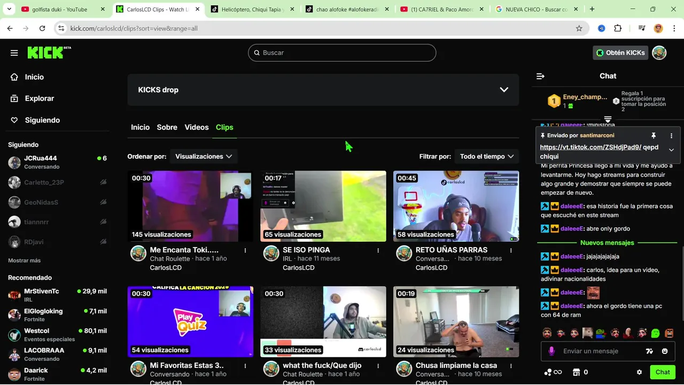This screenshot has width=684, height=385.
Task: Open the Todo el tiempo filter dropdown
Action: [486, 156]
